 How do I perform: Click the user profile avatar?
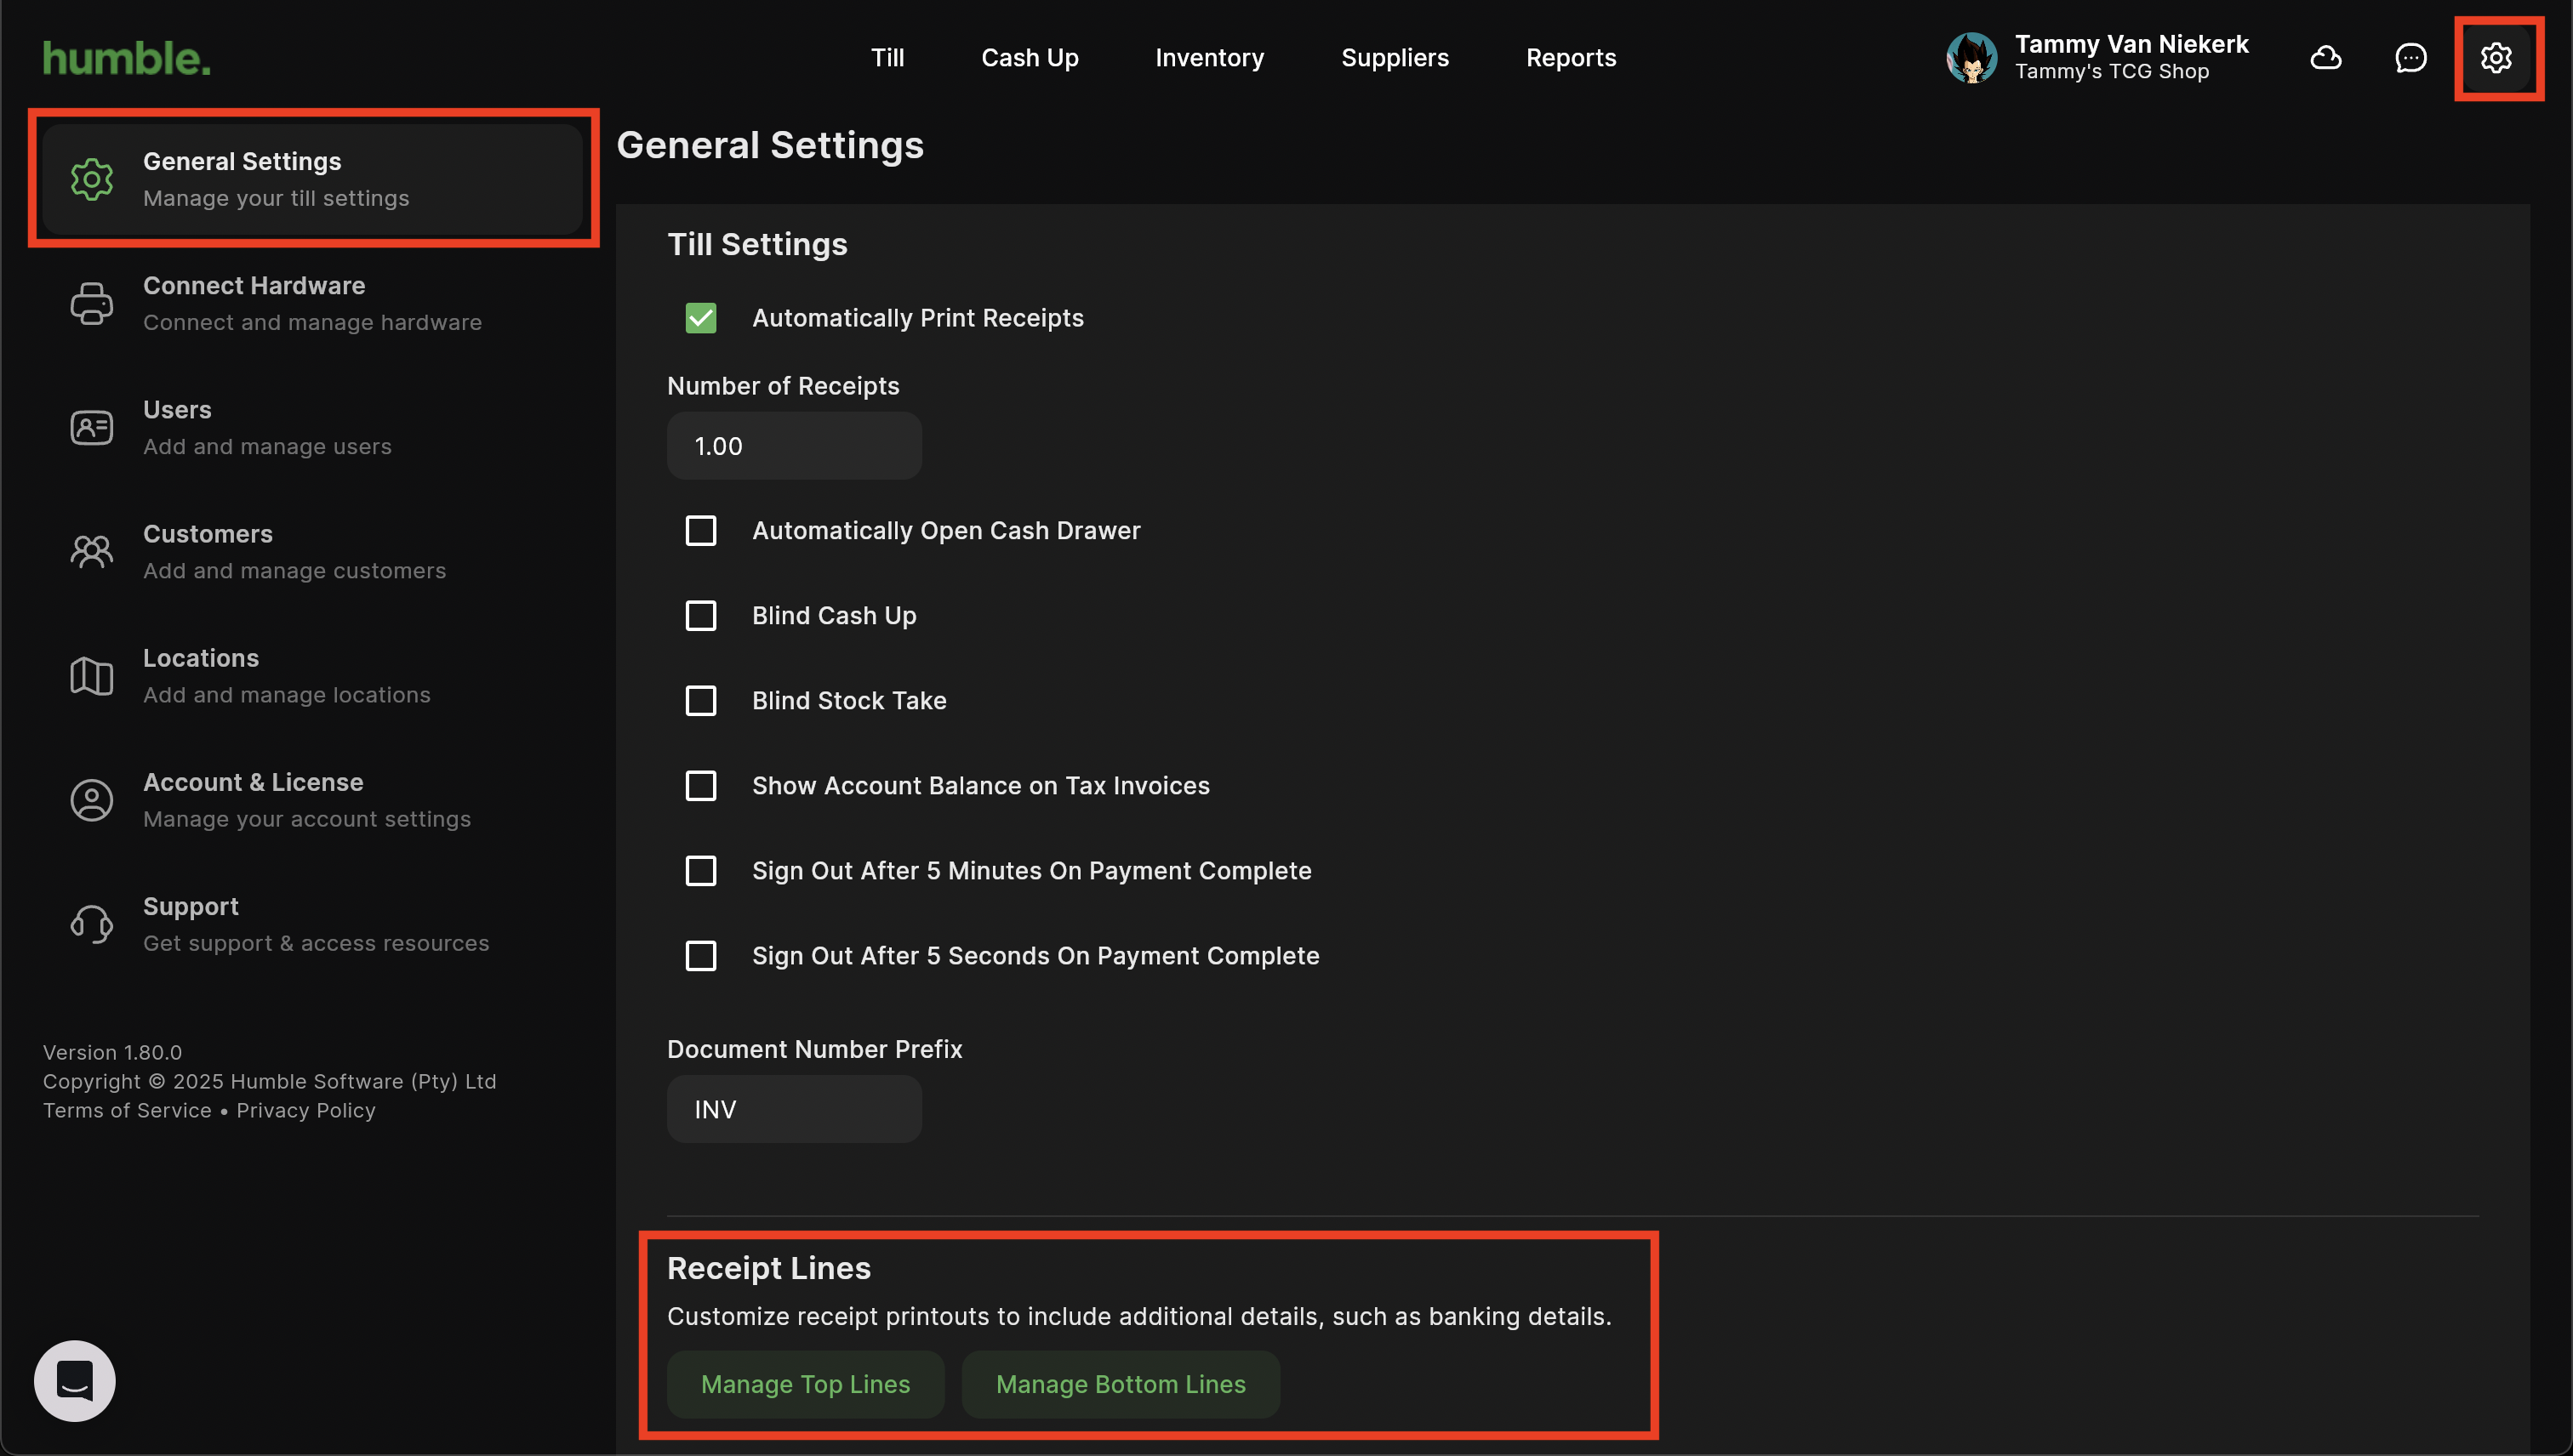tap(1971, 58)
